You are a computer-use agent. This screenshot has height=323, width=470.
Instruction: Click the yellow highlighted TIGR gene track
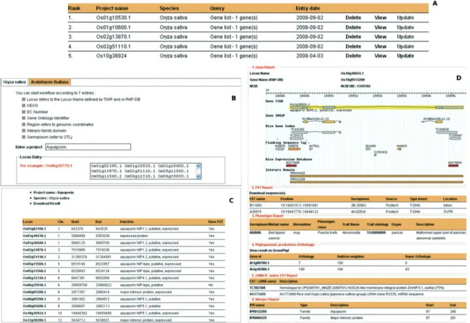(377, 107)
